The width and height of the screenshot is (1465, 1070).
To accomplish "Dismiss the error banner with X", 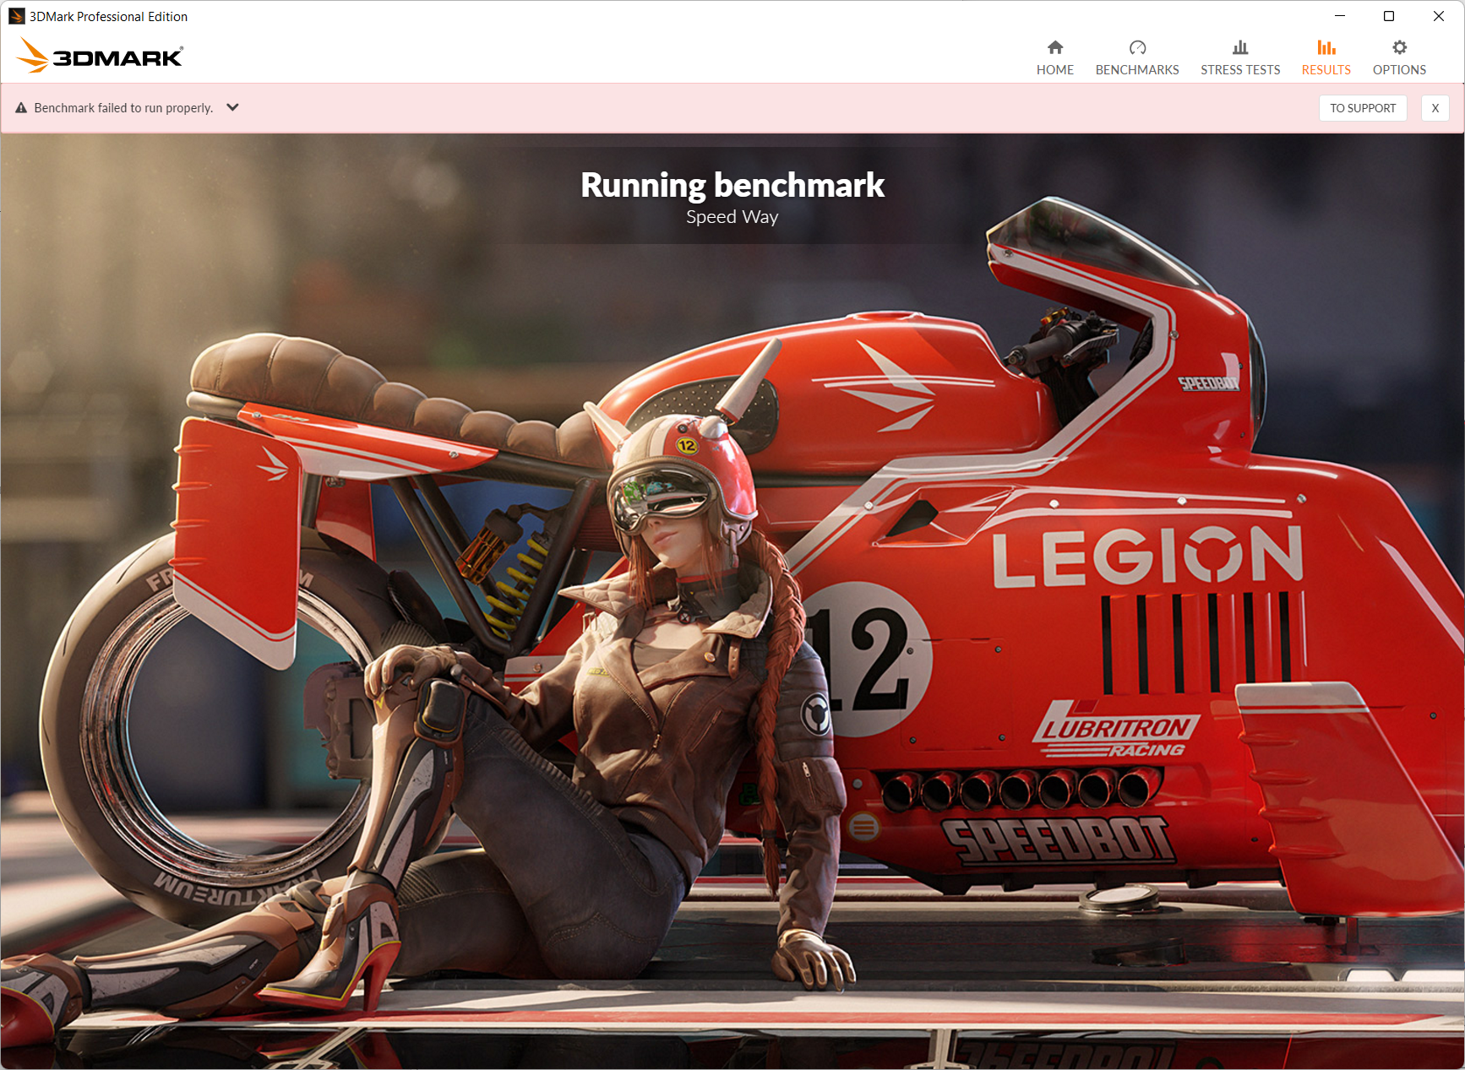I will pyautogui.click(x=1435, y=108).
